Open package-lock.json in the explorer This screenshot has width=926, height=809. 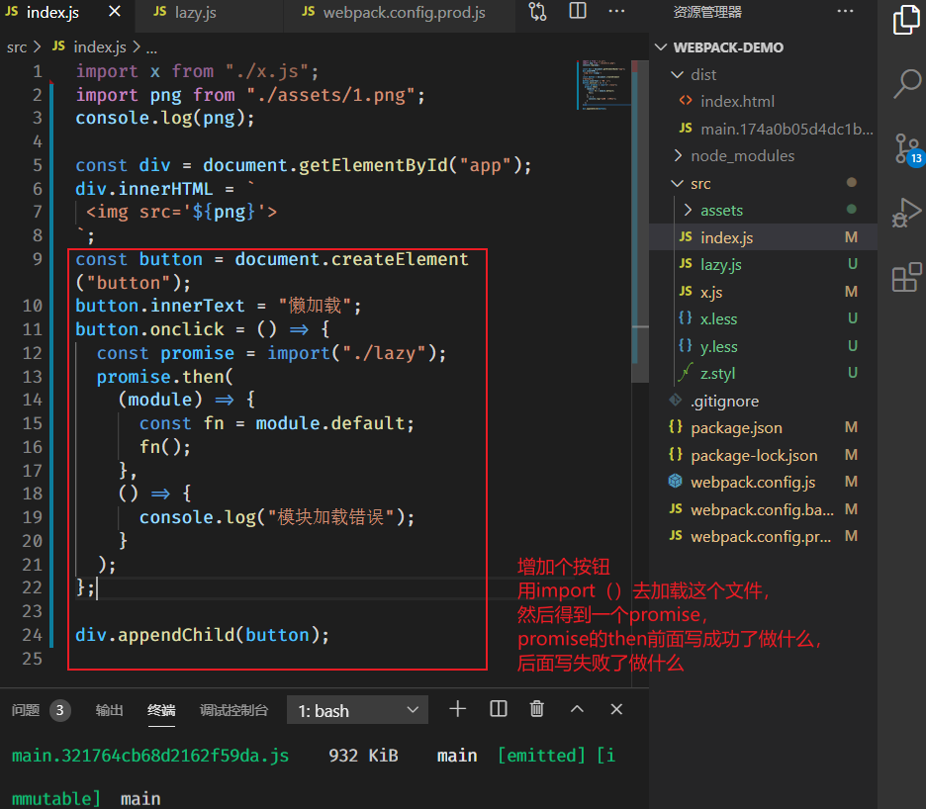point(763,455)
